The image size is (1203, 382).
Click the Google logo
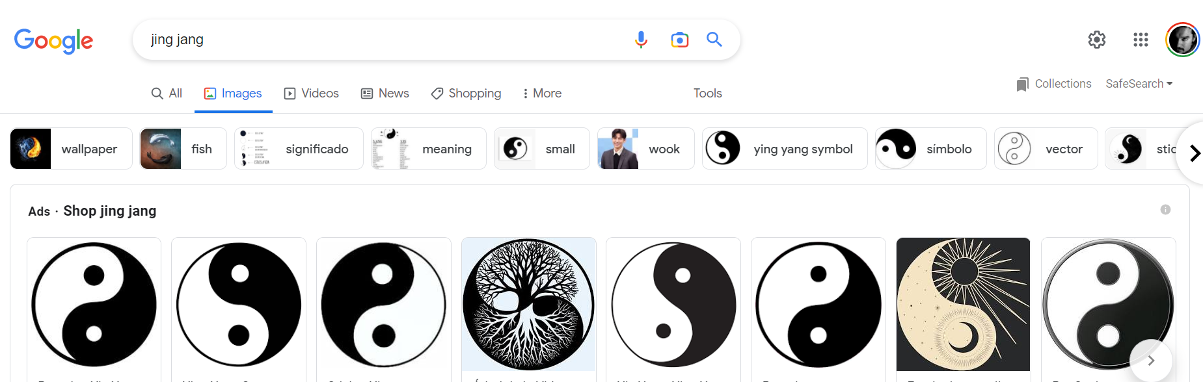click(53, 40)
